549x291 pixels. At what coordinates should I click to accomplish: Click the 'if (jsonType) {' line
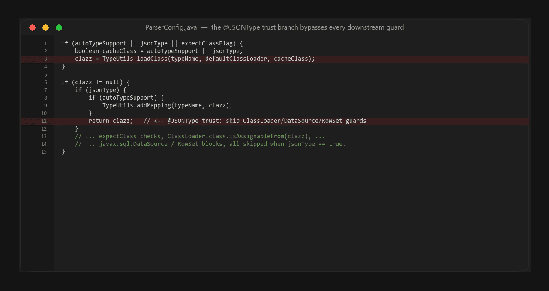pos(101,90)
